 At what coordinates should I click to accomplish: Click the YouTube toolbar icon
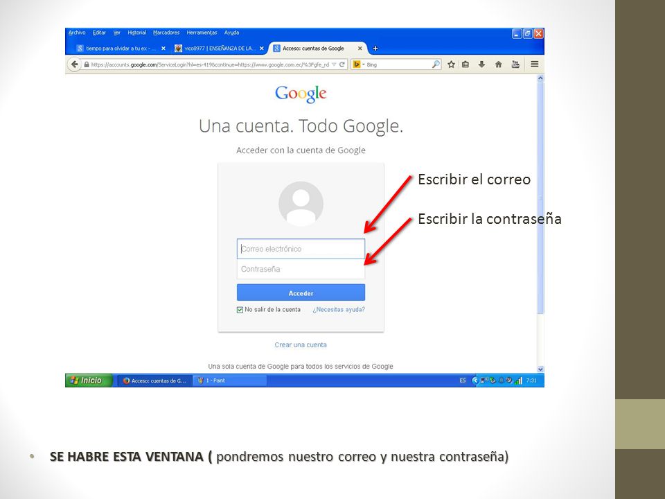(515, 64)
